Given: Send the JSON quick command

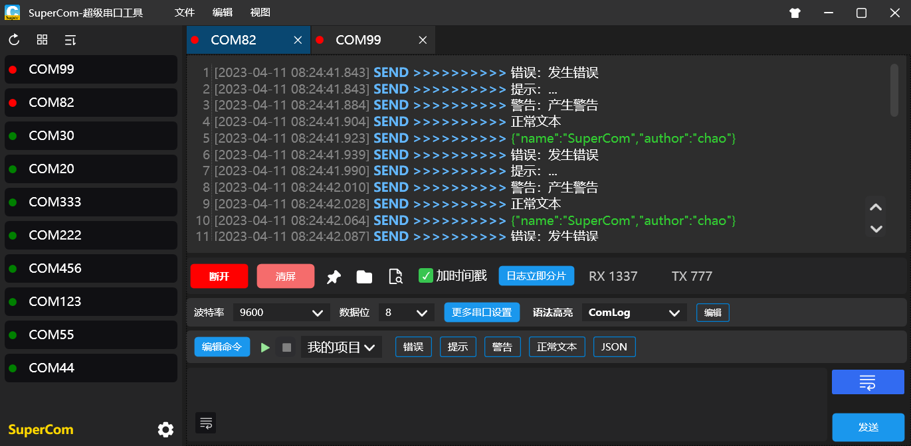Looking at the screenshot, I should 614,346.
